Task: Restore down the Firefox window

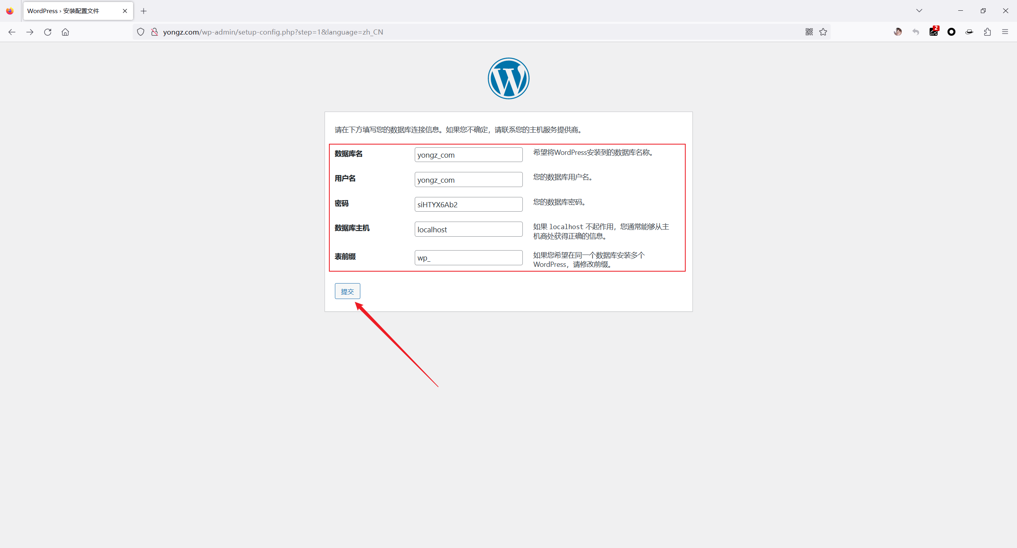Action: 983,11
